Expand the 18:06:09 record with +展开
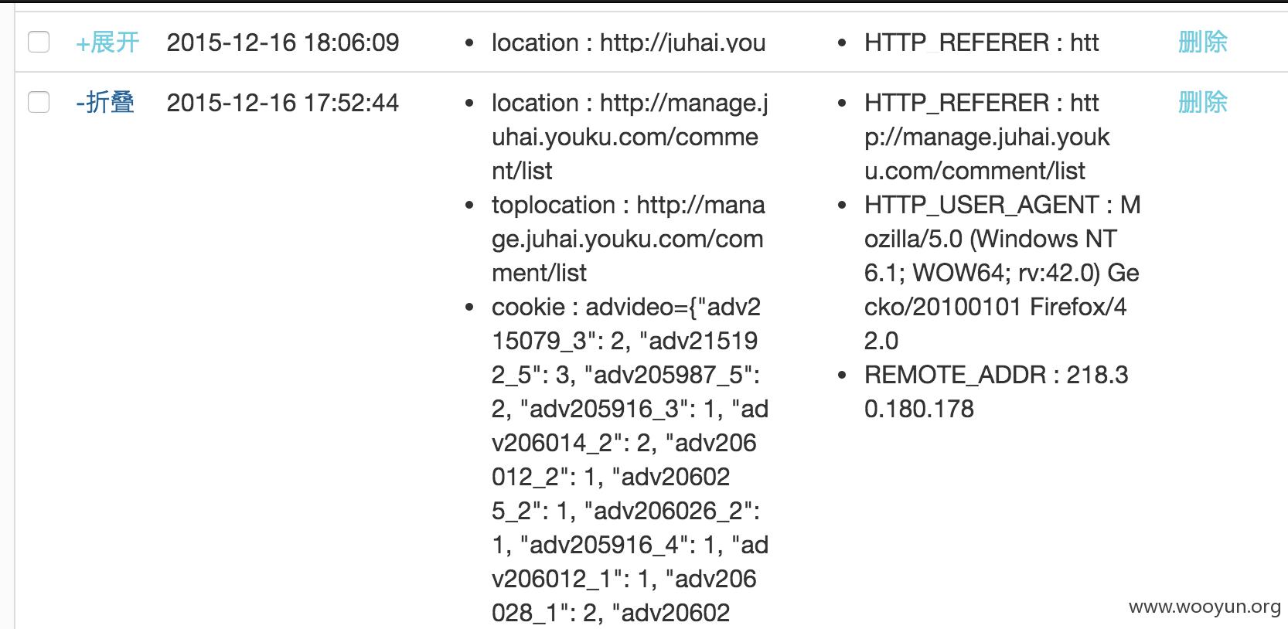This screenshot has width=1288, height=629. (x=107, y=42)
